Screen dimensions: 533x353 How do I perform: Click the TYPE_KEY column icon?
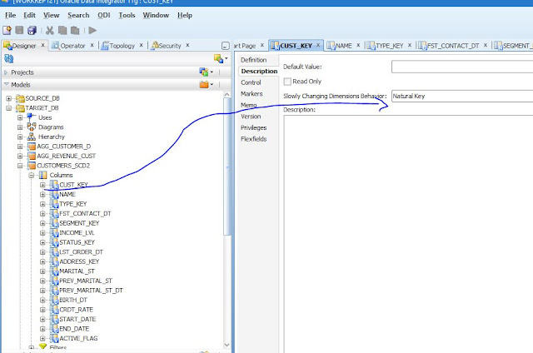(54, 204)
